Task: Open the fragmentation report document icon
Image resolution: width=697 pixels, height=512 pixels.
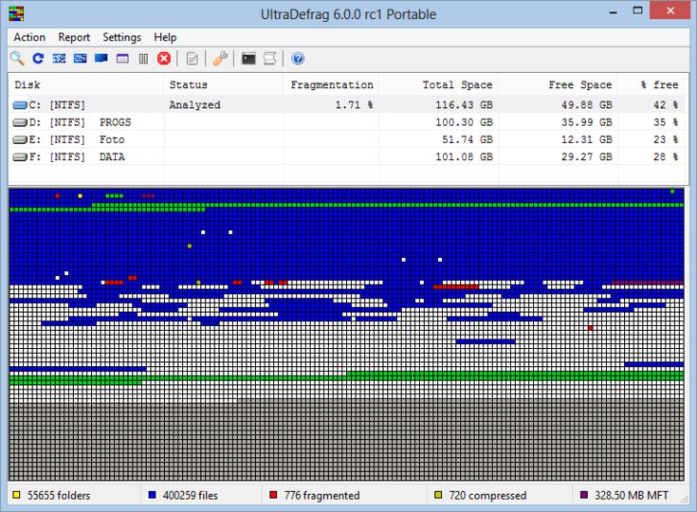Action: [x=192, y=59]
